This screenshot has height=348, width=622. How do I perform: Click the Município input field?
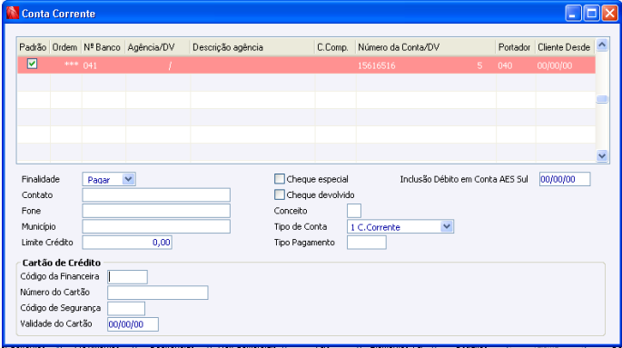point(156,226)
